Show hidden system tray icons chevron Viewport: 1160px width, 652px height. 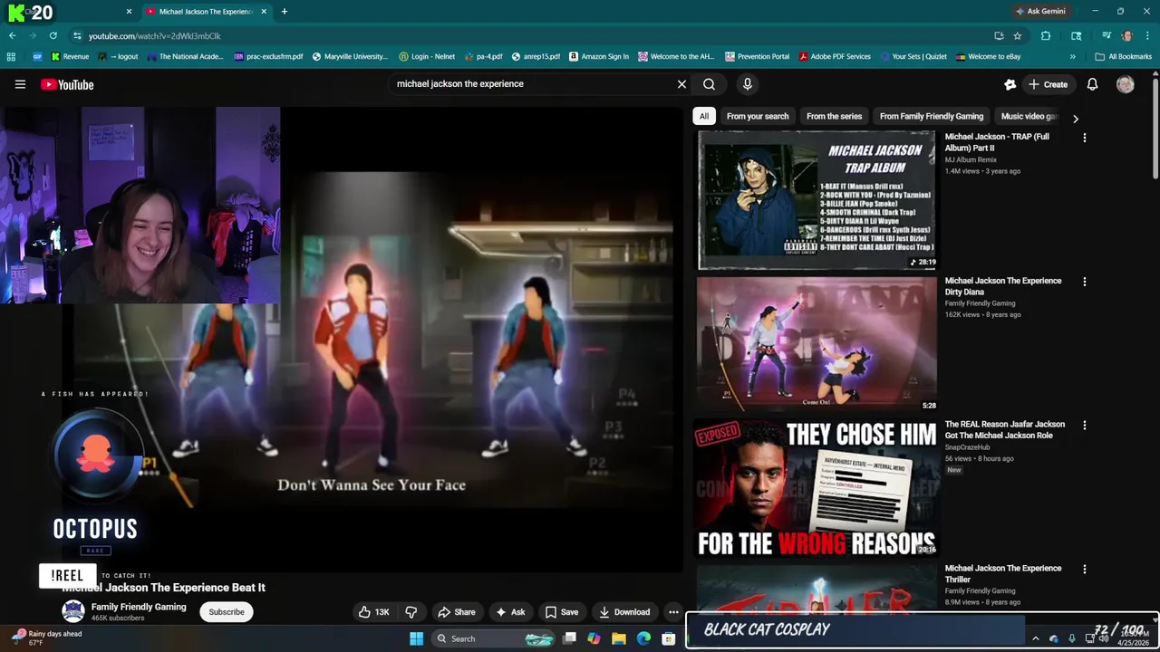click(1035, 638)
